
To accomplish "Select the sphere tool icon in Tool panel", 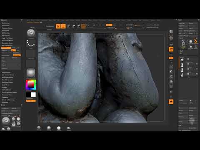I will pyautogui.click(x=191, y=42).
